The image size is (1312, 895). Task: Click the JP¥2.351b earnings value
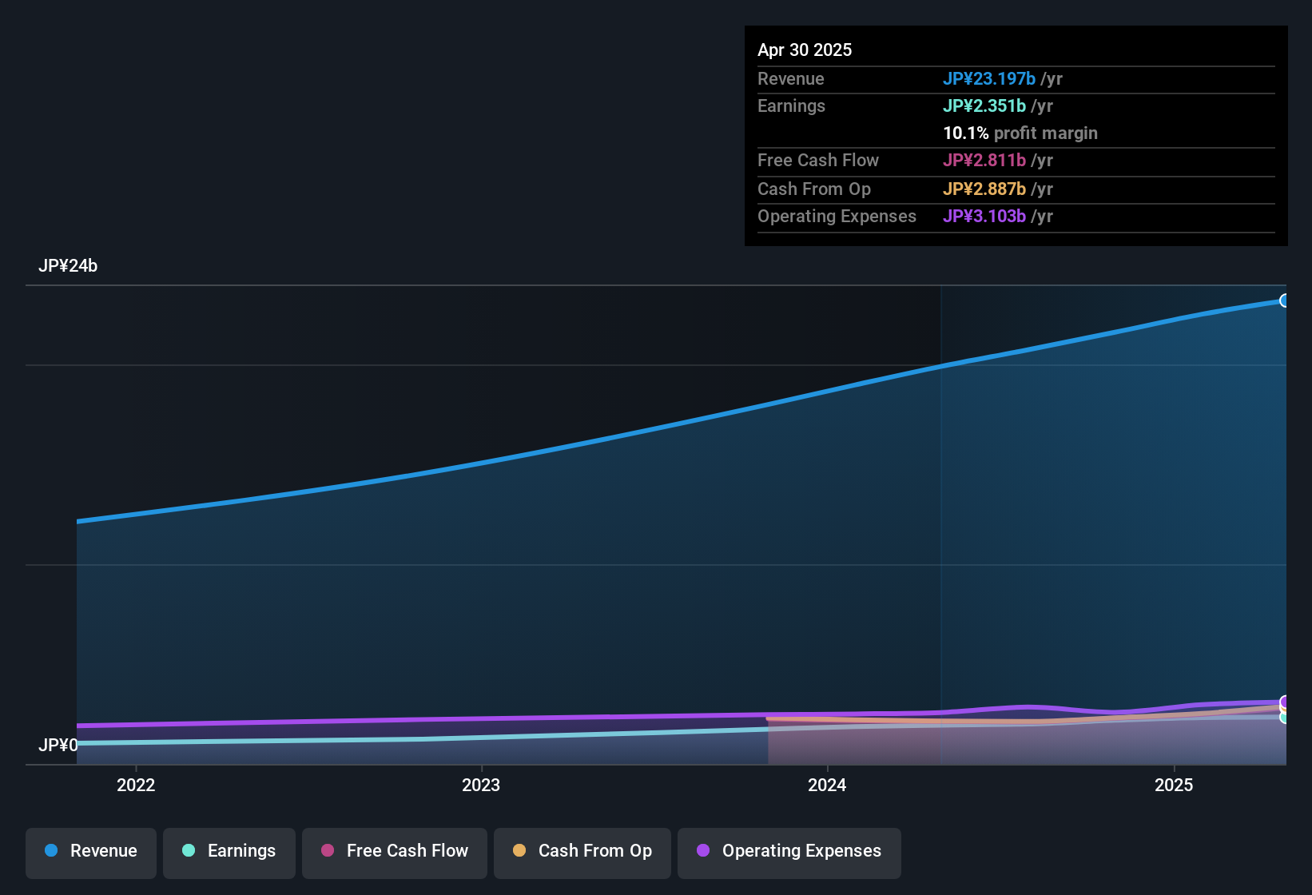(x=984, y=105)
